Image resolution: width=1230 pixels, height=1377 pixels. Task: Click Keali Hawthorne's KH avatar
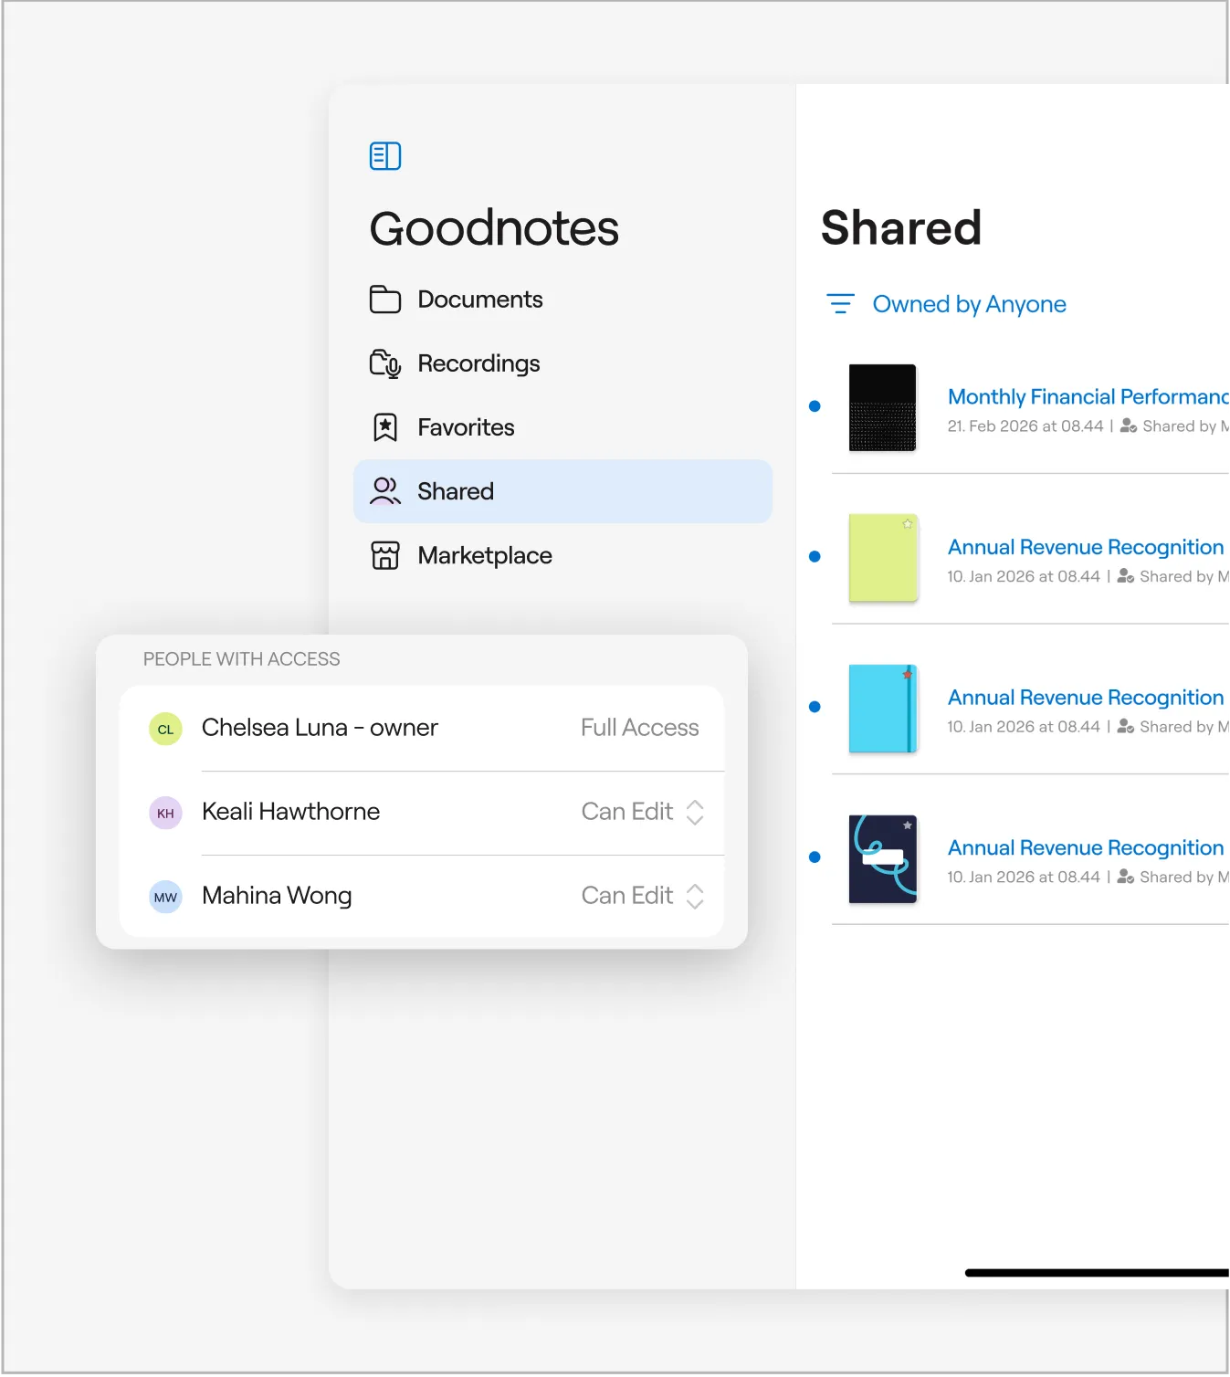tap(165, 813)
